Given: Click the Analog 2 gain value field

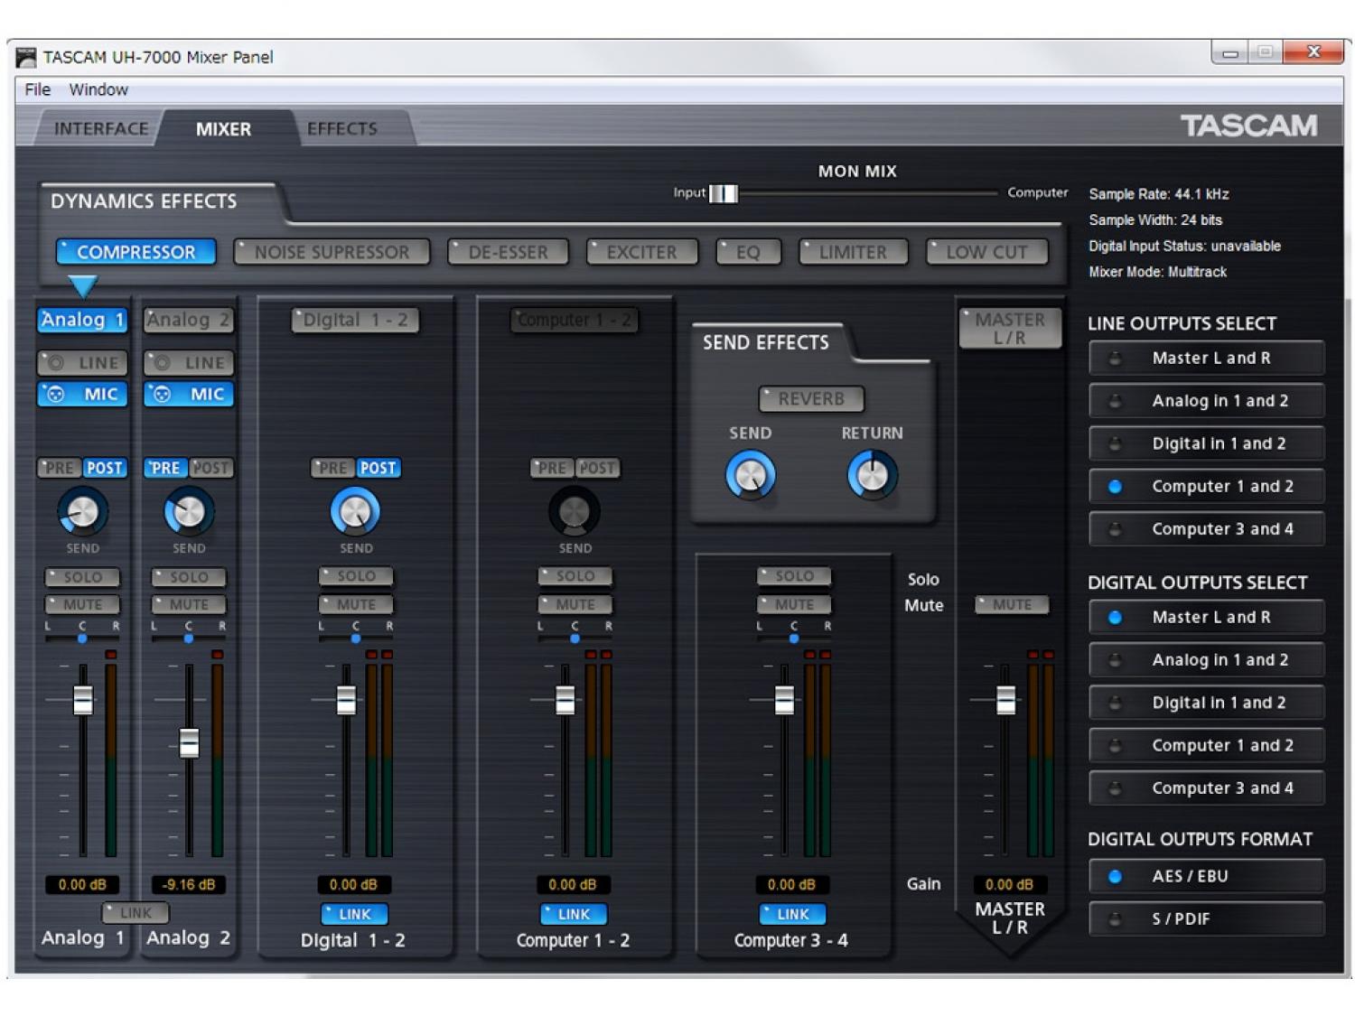Looking at the screenshot, I should pyautogui.click(x=189, y=885).
